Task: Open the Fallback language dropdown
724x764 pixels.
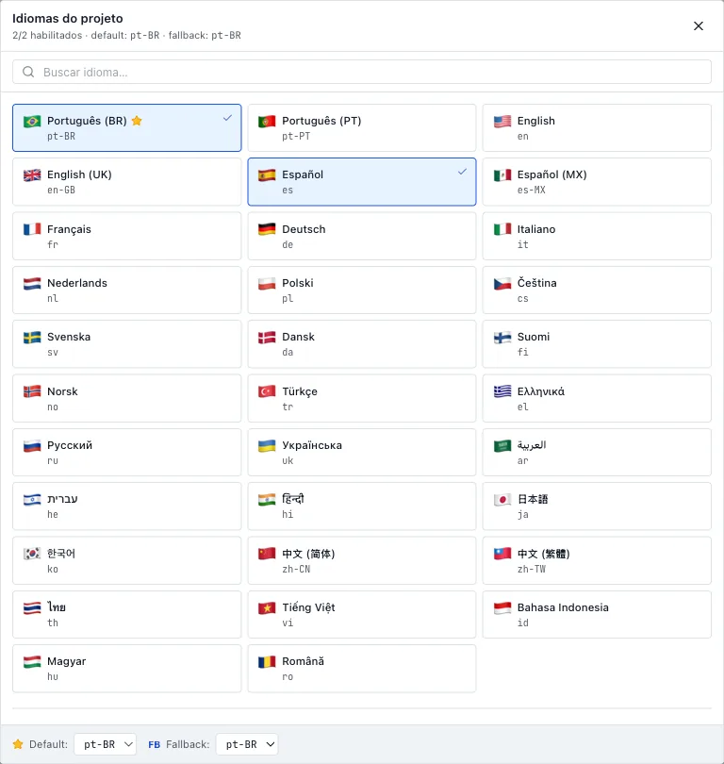Action: 247,744
